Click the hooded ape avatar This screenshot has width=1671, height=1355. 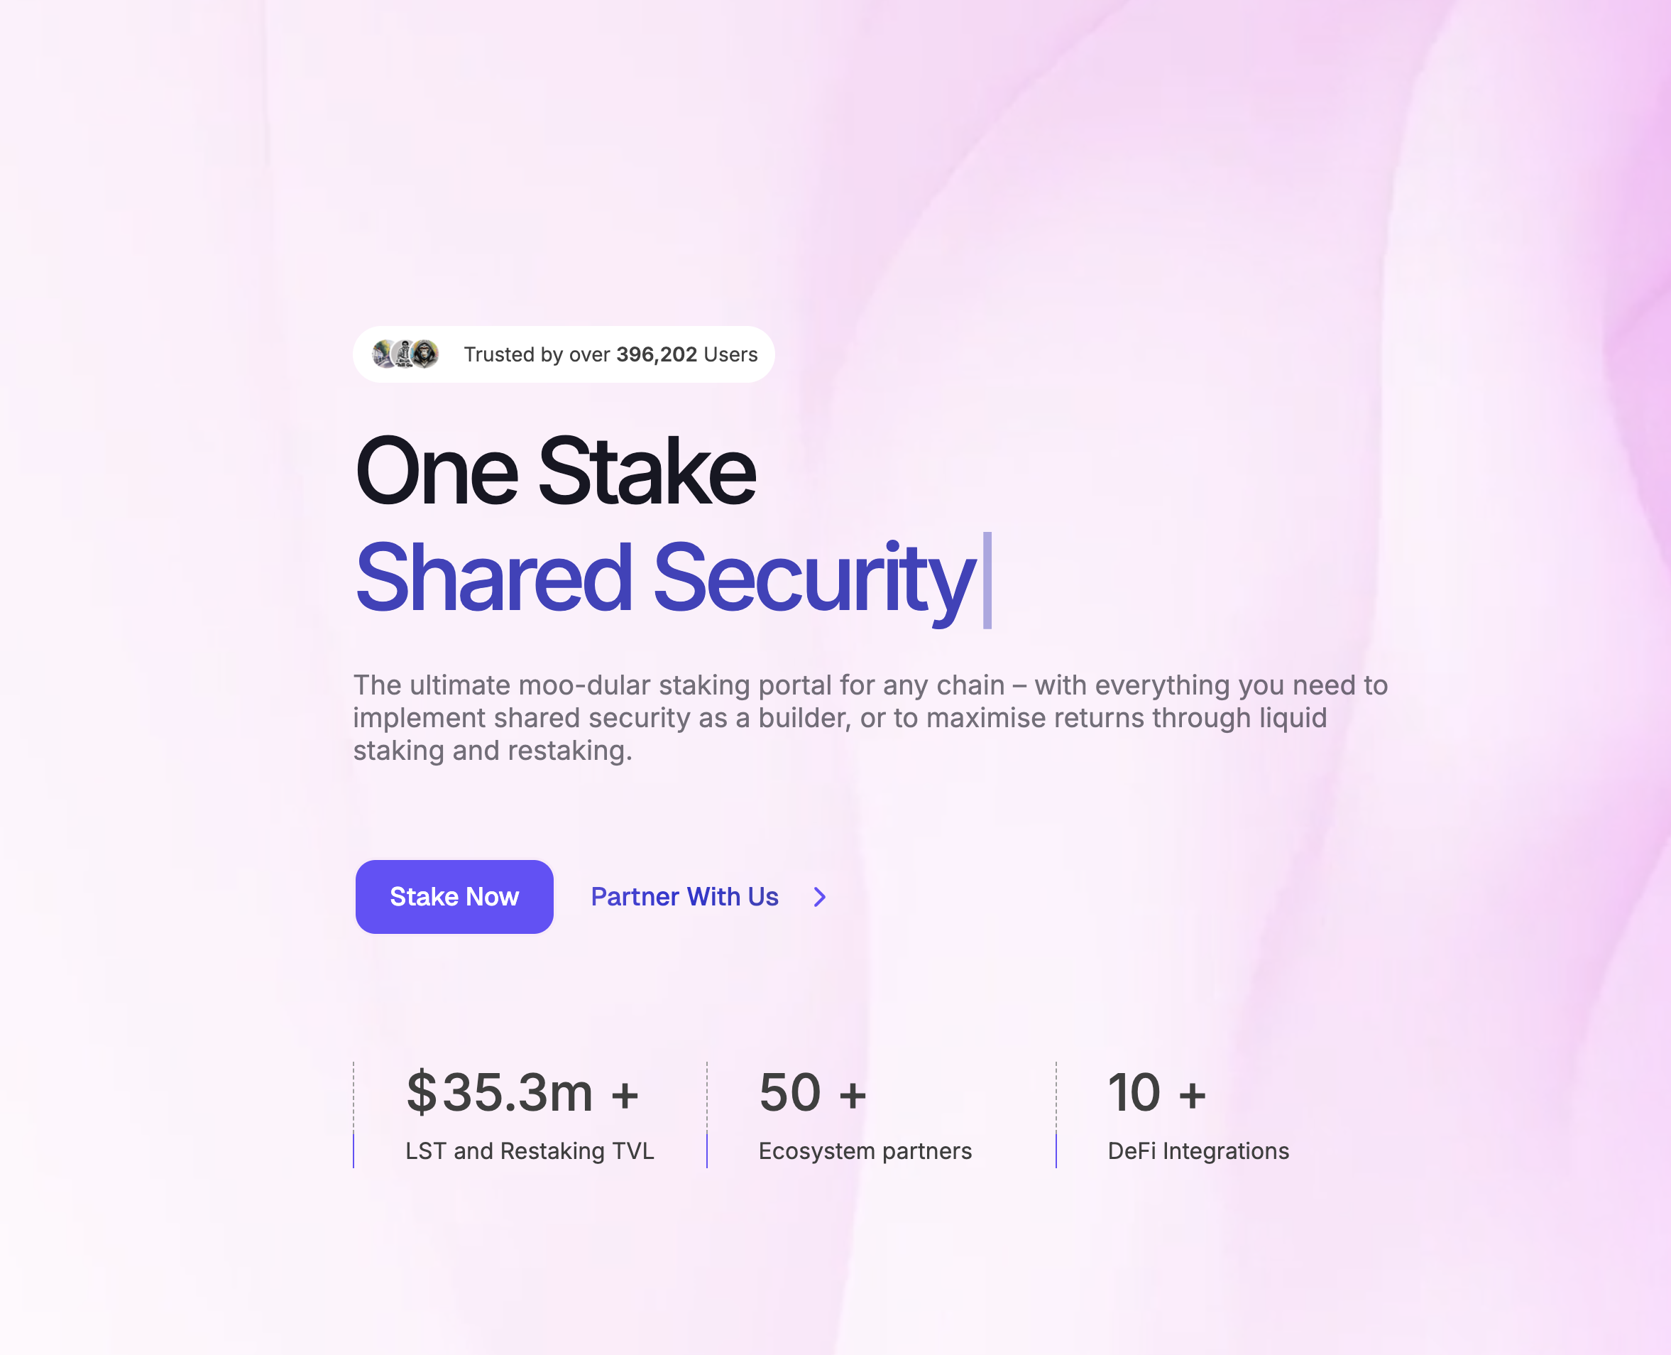(425, 354)
